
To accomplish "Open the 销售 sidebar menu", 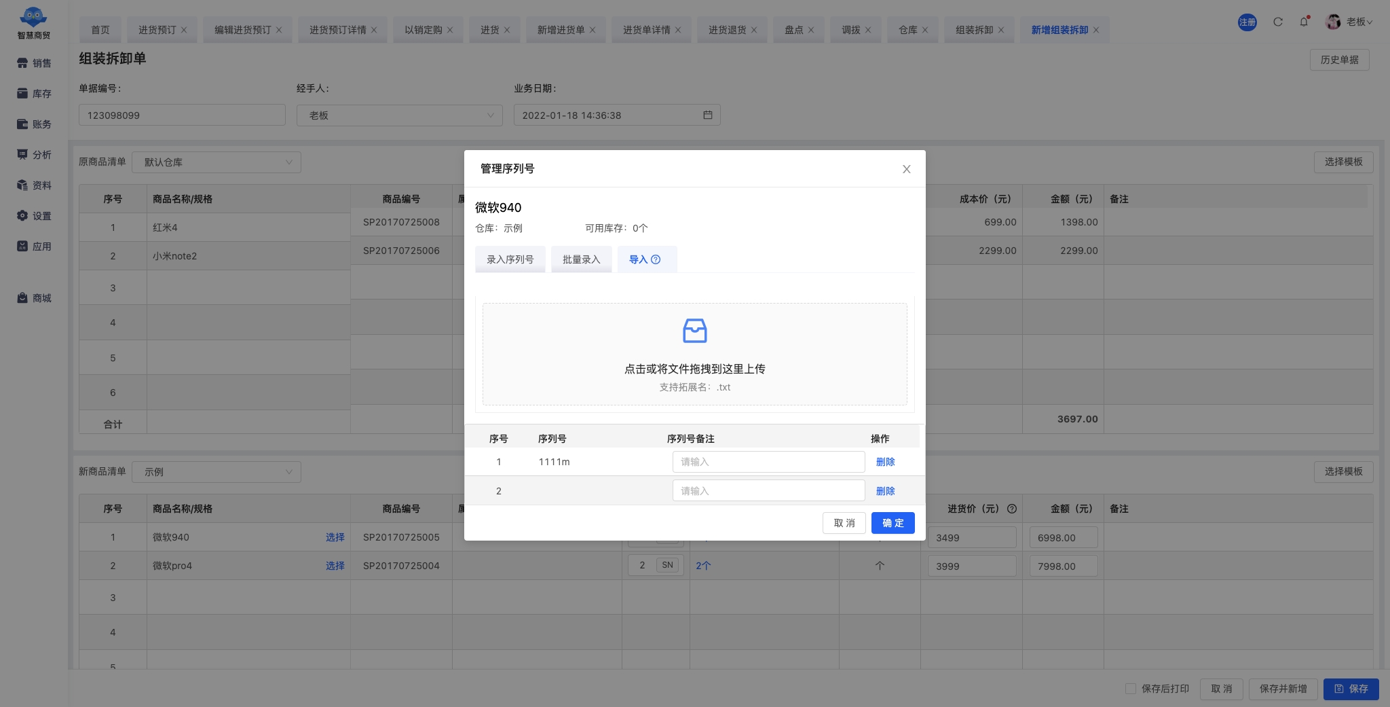I will (x=34, y=63).
